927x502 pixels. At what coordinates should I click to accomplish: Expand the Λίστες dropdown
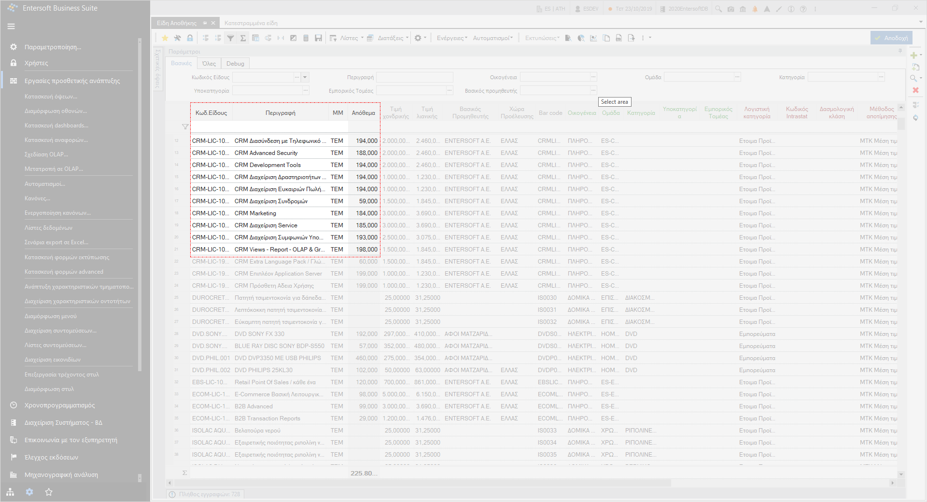click(349, 38)
